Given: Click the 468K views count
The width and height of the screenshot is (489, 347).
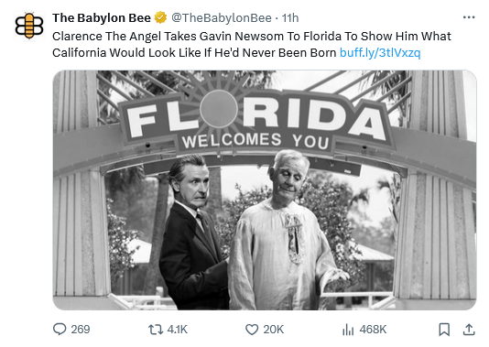Looking at the screenshot, I should coord(373,330).
